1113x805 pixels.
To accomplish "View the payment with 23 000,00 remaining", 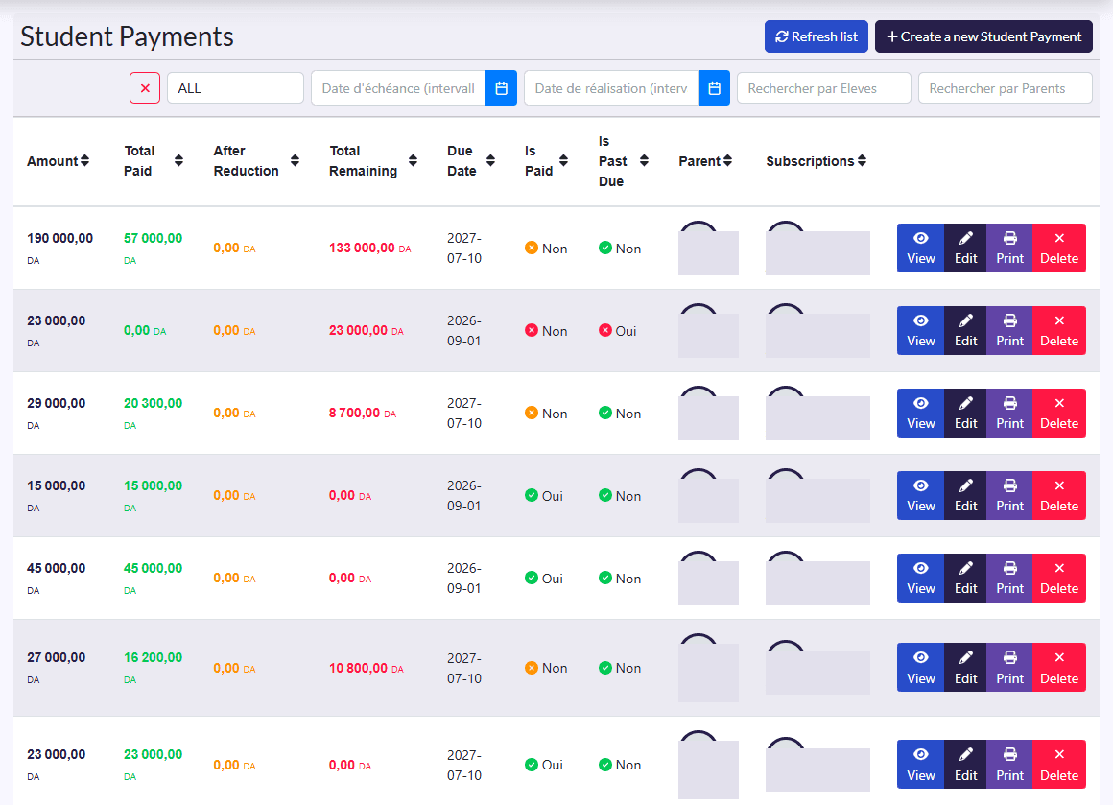I will point(921,330).
